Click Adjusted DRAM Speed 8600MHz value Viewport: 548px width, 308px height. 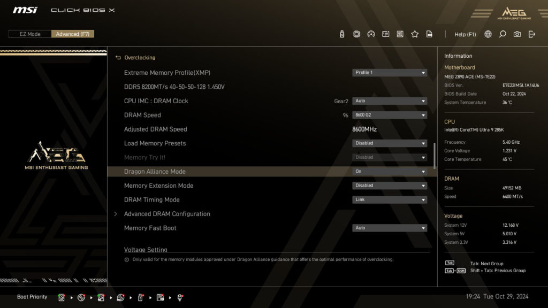tap(364, 129)
